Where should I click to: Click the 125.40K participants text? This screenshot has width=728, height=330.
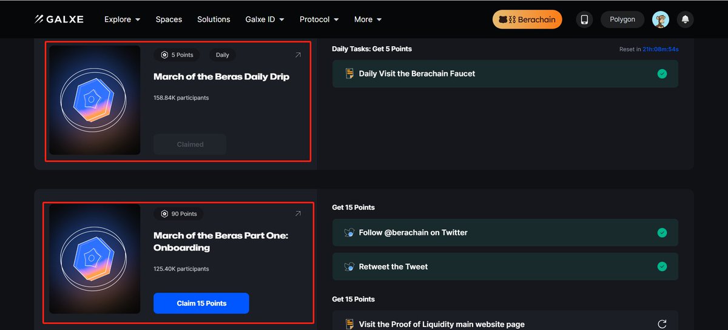181,269
